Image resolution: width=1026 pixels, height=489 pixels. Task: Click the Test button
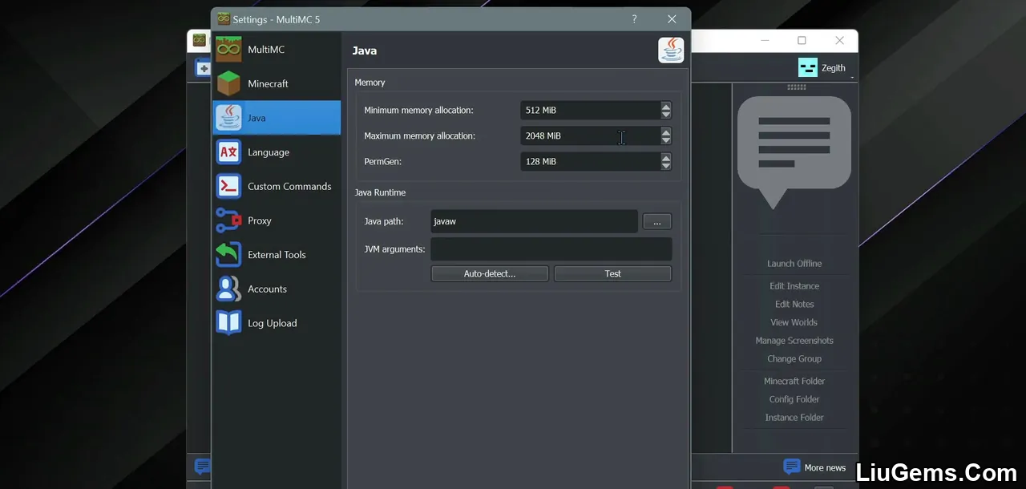[x=612, y=273]
